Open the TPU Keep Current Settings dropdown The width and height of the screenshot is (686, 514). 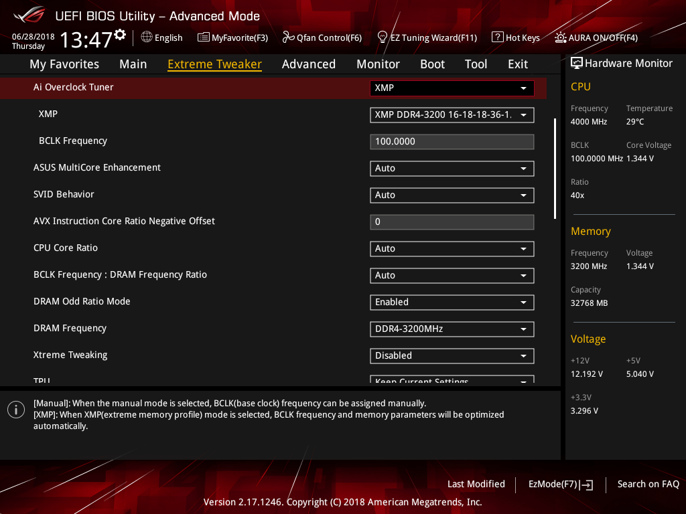click(x=452, y=379)
